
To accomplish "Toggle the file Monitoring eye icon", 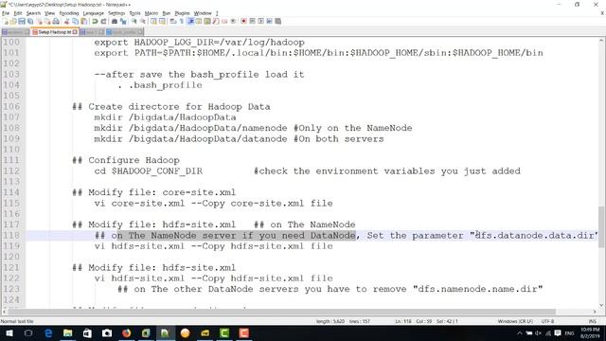I will 233,21.
